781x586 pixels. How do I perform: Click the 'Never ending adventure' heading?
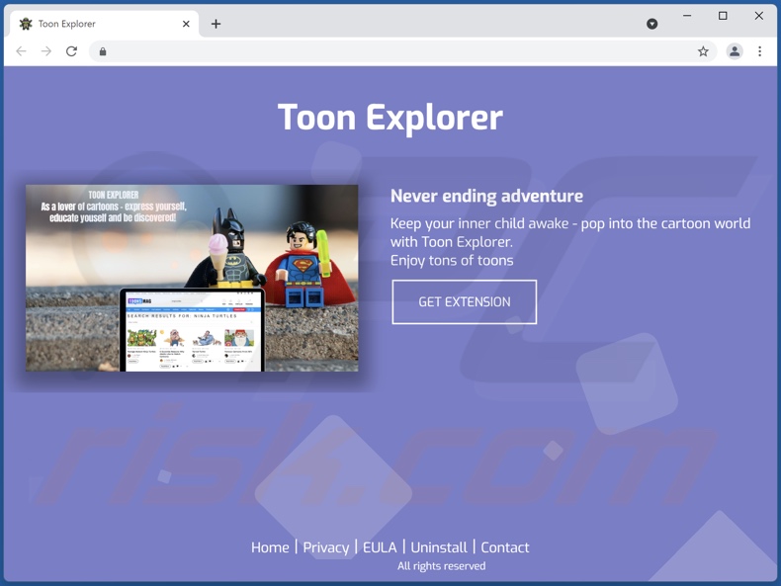(x=486, y=196)
